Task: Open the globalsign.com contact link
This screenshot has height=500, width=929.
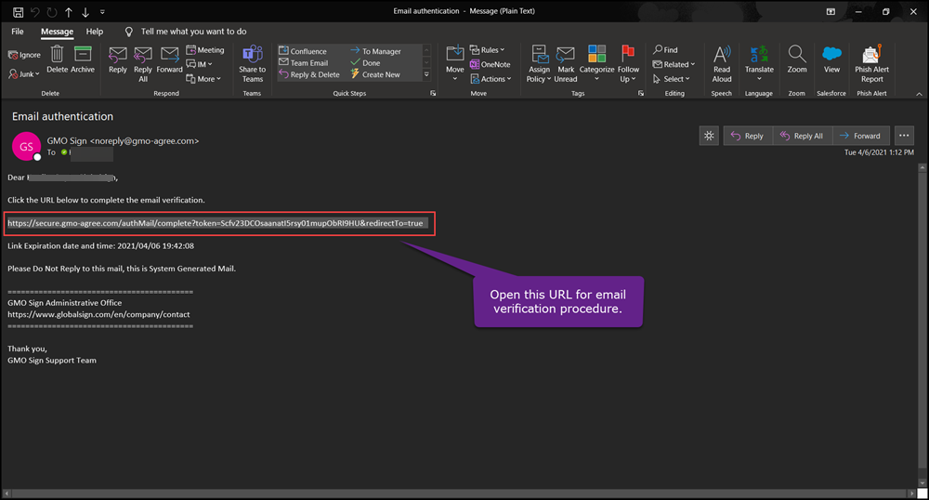Action: click(99, 314)
